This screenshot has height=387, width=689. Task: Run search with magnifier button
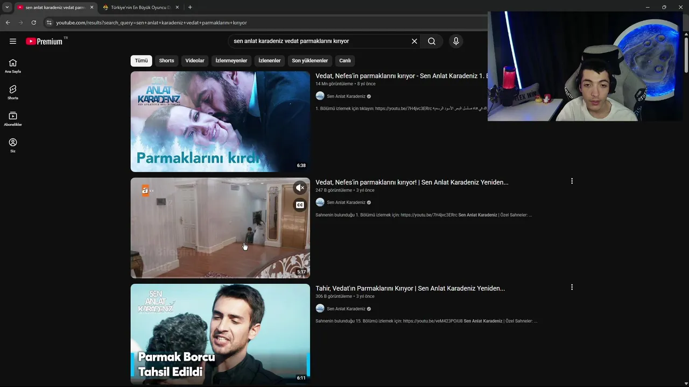432,41
